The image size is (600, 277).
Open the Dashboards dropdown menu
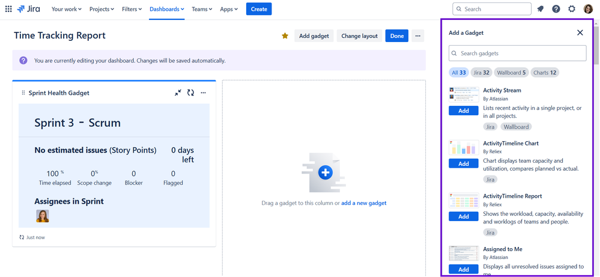[167, 9]
